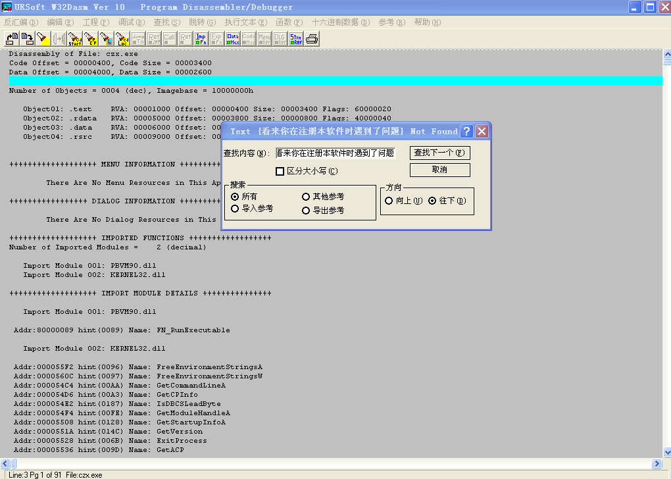
Task: Click the Goto Page flashlight icon
Action: [107, 39]
